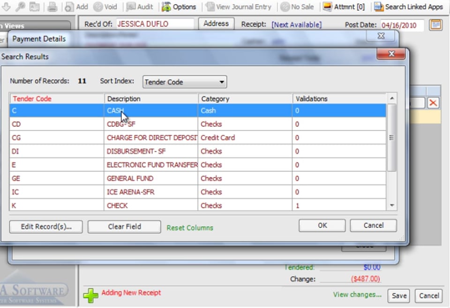Image resolution: width=450 pixels, height=308 pixels.
Task: Click the results list scrollbar thumb
Action: [392, 138]
